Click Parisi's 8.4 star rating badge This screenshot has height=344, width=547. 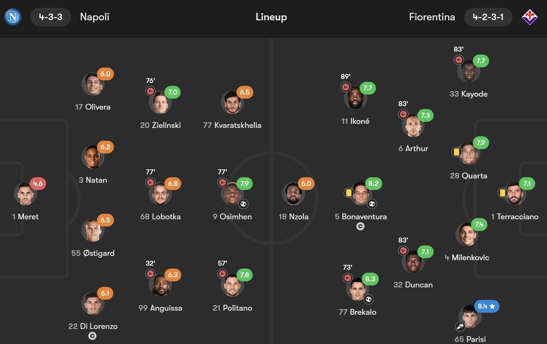[x=486, y=306]
